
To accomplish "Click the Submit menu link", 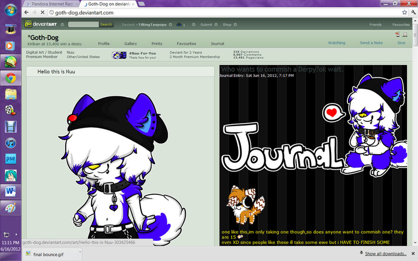I will click(x=206, y=25).
